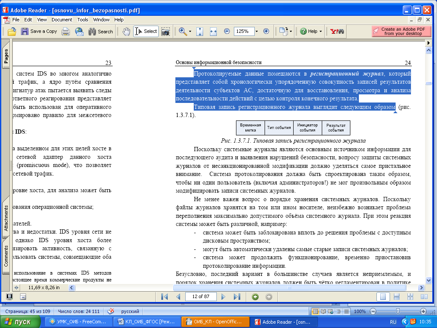Click the vertical scrollbar down arrow
This screenshot has height=328, width=437.
(428, 280)
